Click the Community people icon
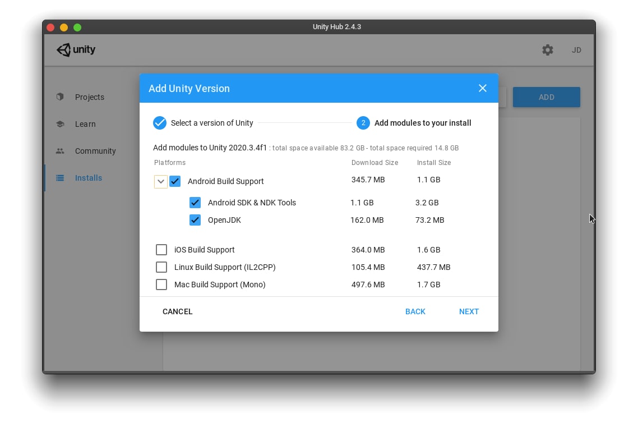The image size is (638, 422). (60, 151)
